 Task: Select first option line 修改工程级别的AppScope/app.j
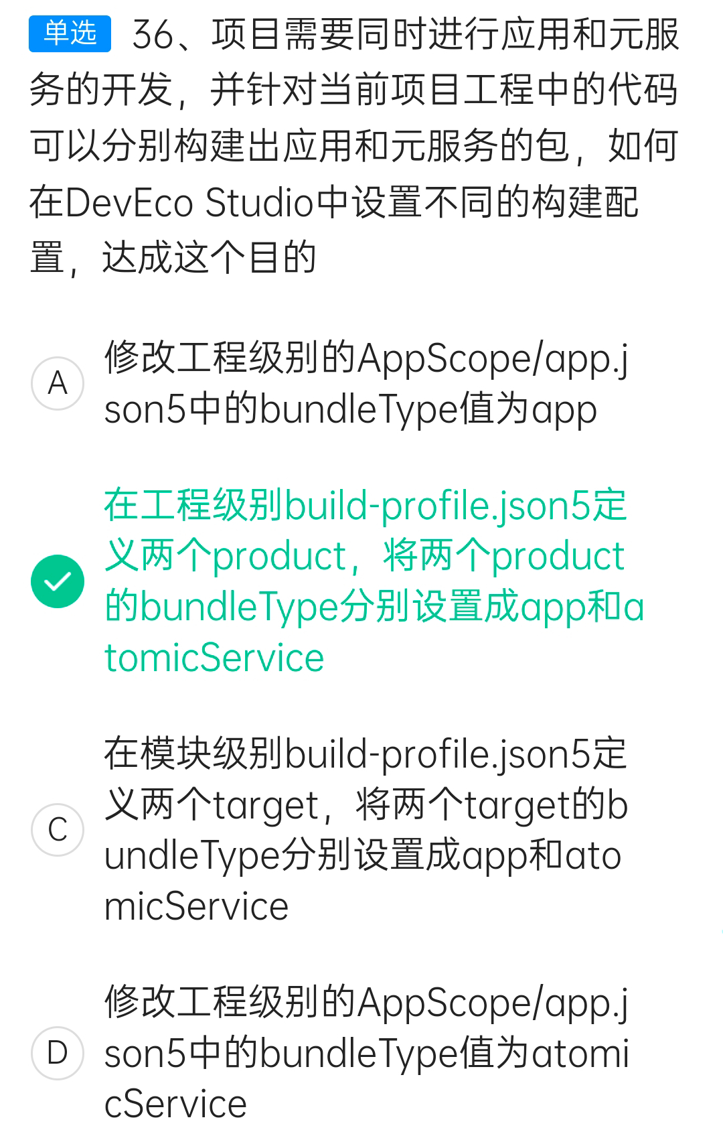click(x=366, y=358)
